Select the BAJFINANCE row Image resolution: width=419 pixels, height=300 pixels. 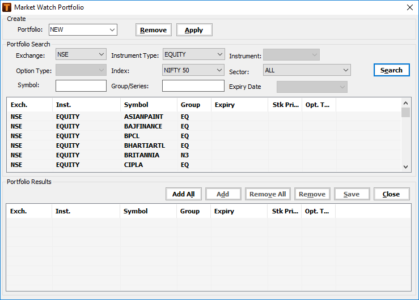(204, 126)
